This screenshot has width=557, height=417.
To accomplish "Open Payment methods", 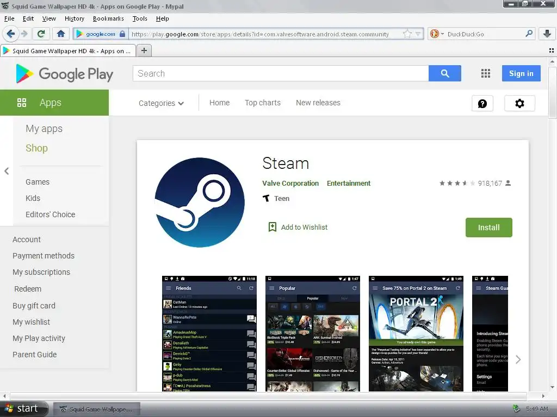I will point(44,256).
